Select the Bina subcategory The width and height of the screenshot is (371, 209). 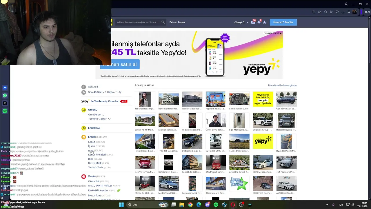point(91,159)
